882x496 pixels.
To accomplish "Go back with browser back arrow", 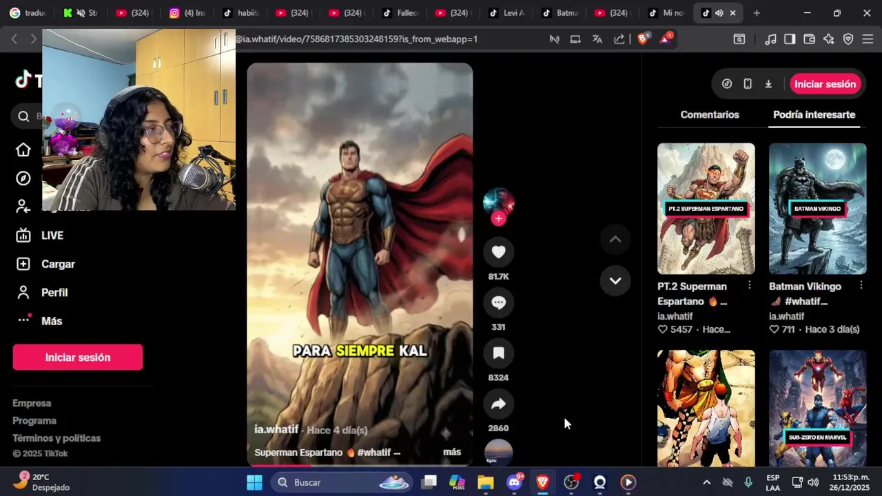I will point(14,39).
